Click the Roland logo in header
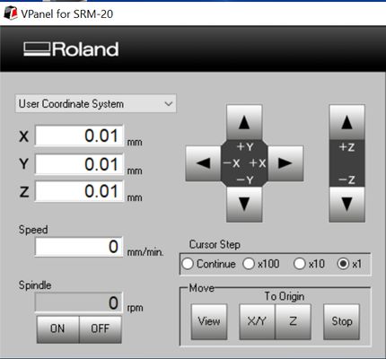 pyautogui.click(x=71, y=49)
